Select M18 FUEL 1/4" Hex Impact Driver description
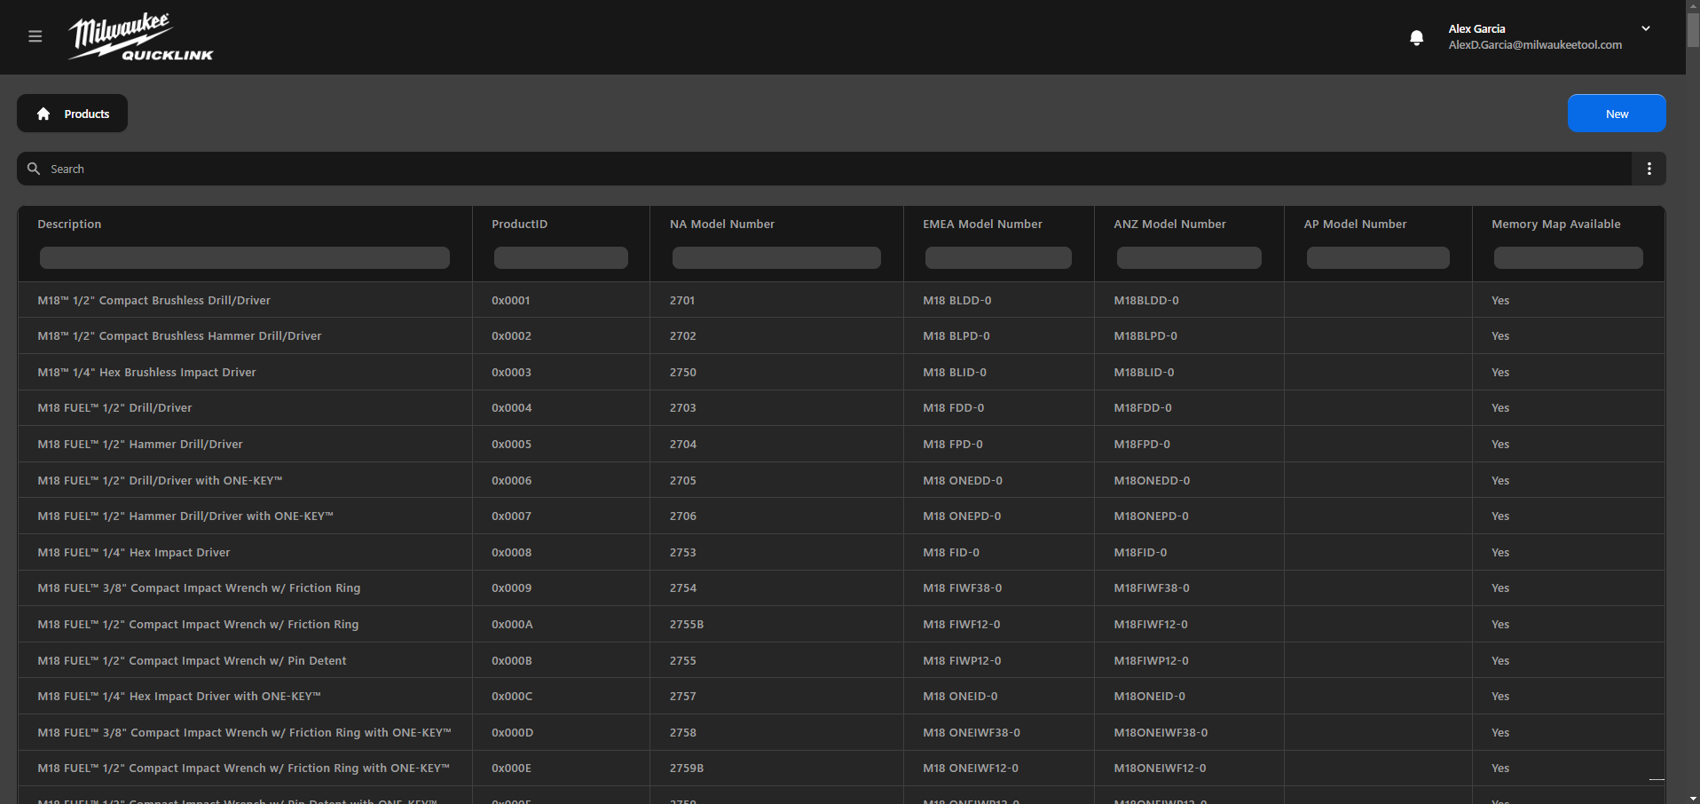 (x=133, y=552)
